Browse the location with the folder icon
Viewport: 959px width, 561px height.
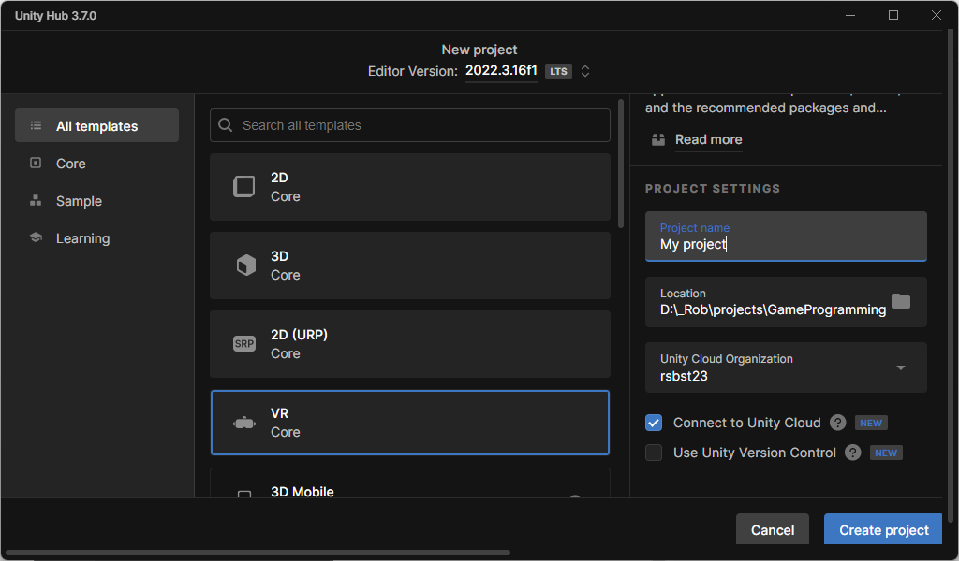901,301
